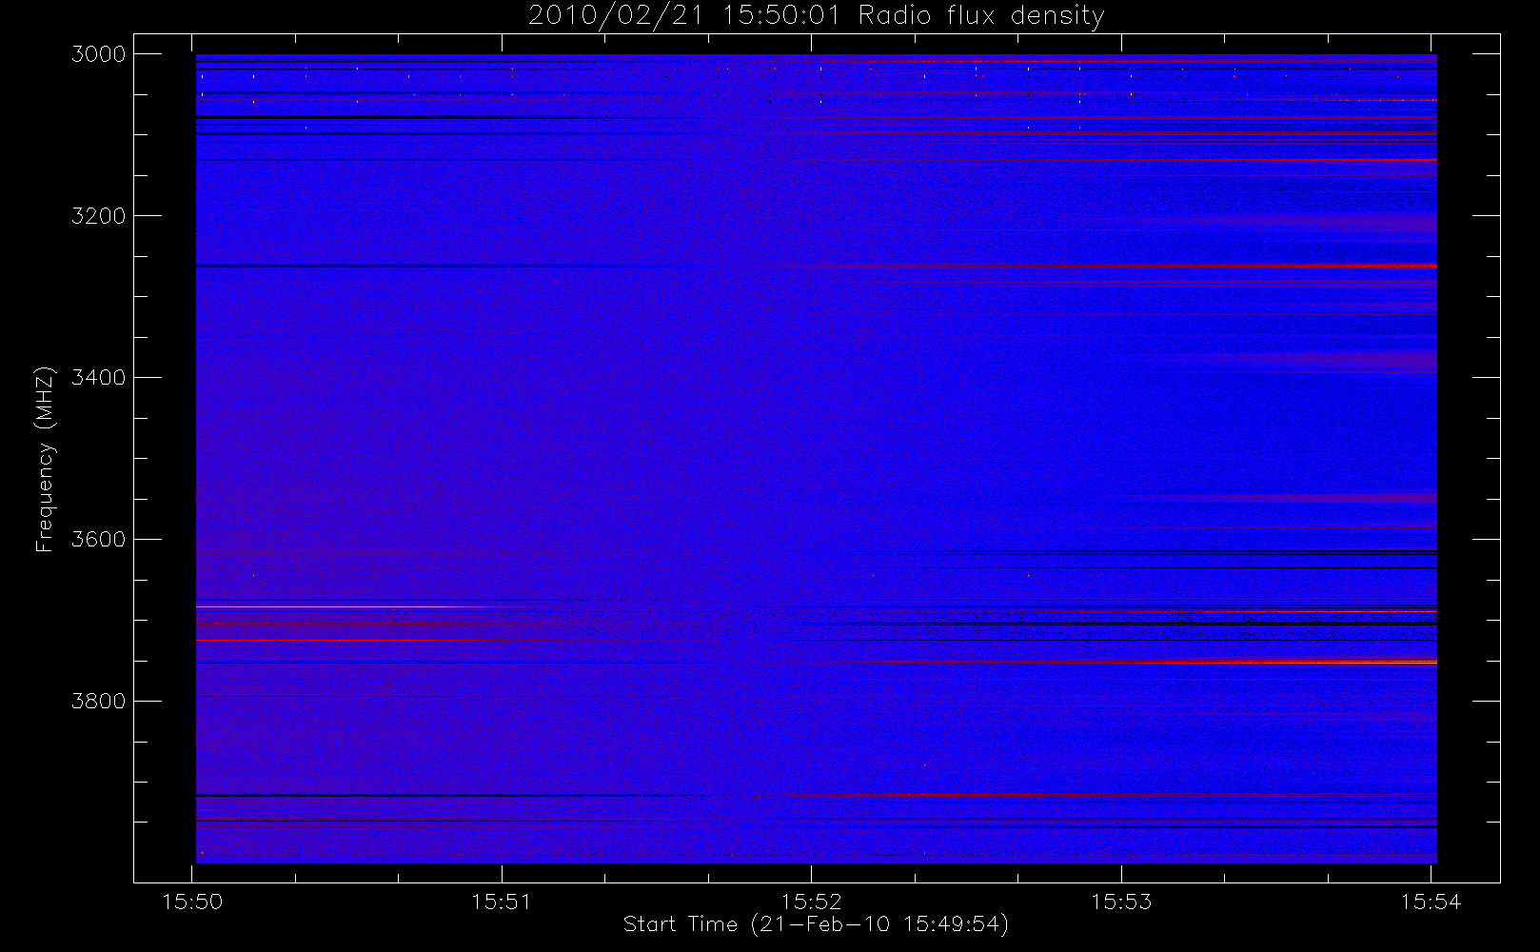This screenshot has width=1540, height=952.
Task: Select the "Frequency (MHZ)" axis label
Action: coord(44,459)
